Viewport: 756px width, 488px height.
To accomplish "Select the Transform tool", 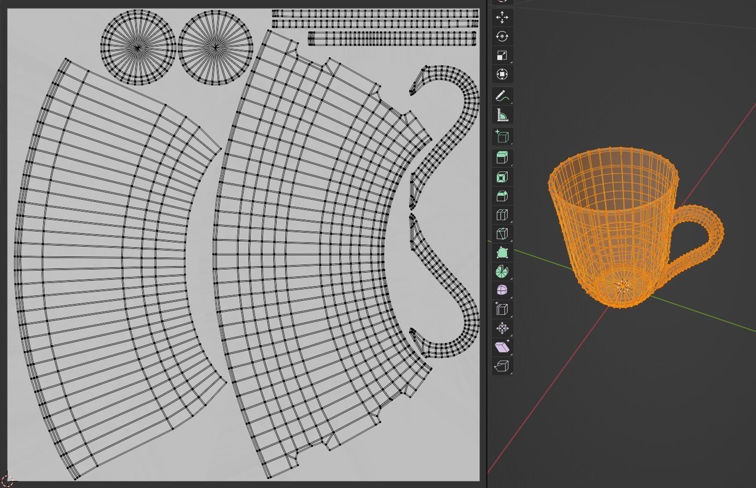I will pos(502,74).
